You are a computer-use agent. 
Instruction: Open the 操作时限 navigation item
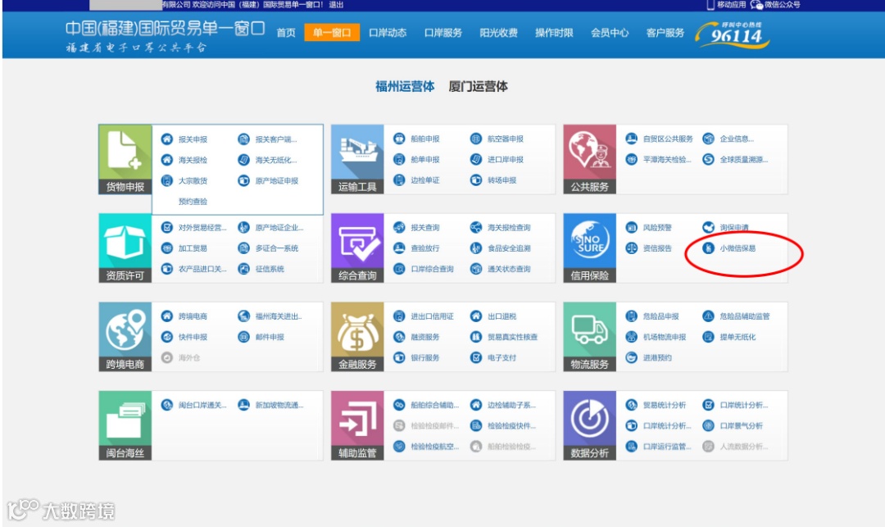(x=554, y=33)
